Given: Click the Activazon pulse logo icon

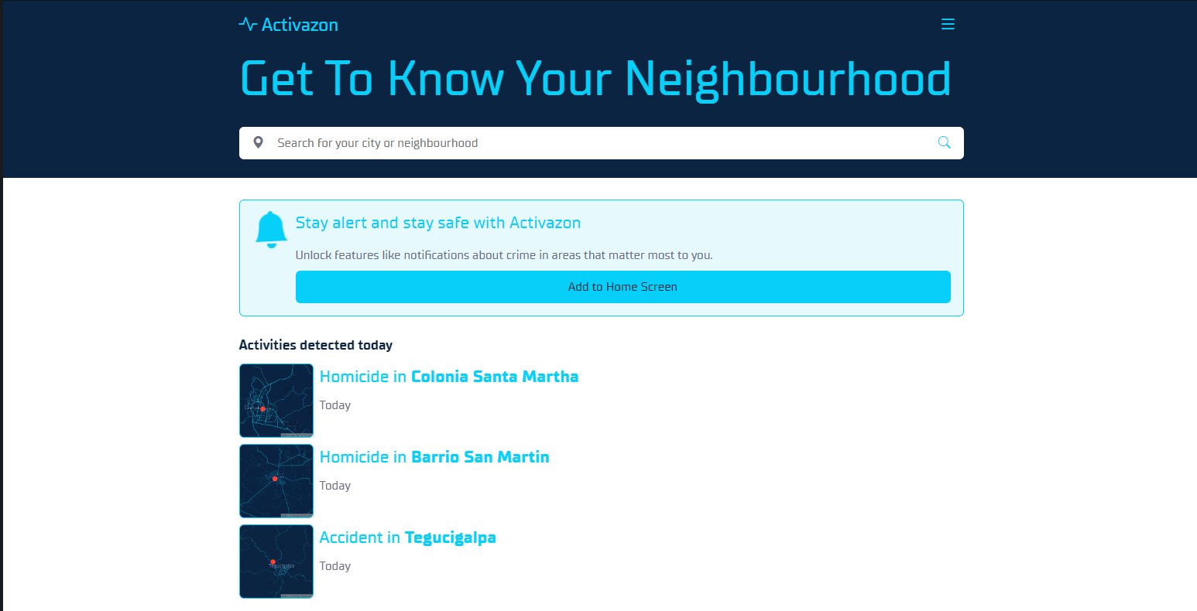Looking at the screenshot, I should [247, 24].
